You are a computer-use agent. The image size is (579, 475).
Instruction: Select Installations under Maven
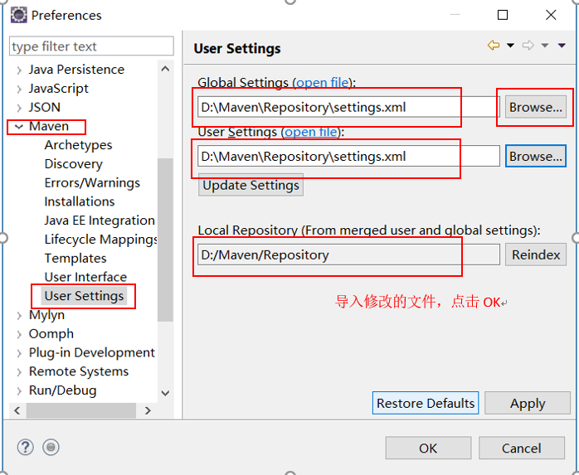(x=80, y=201)
